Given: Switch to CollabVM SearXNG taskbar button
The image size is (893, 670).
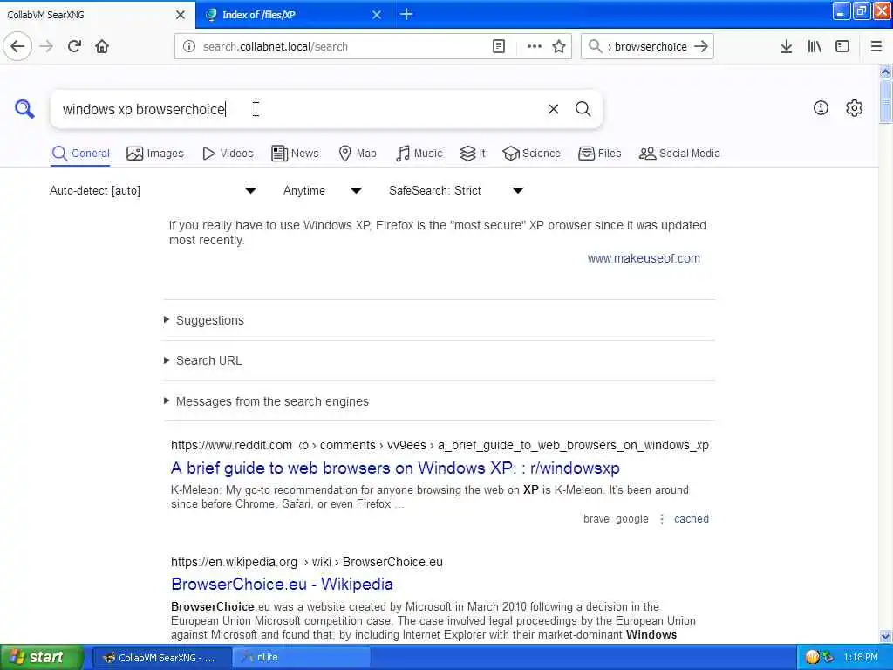Looking at the screenshot, I should 161,657.
